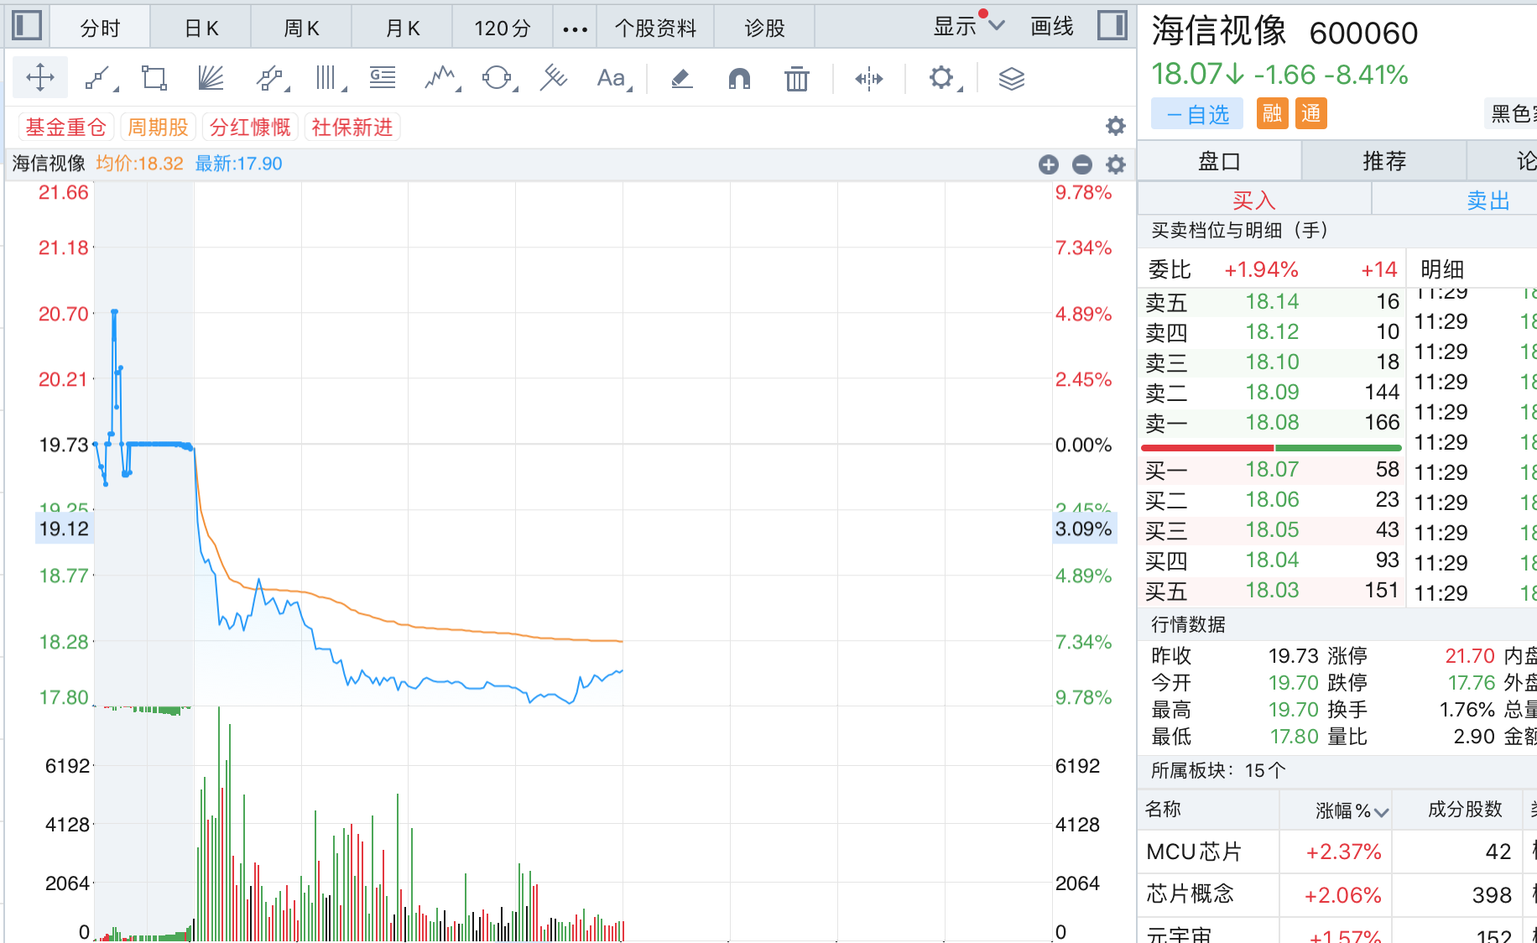
Task: Open the three-dots more periods menu
Action: (575, 29)
